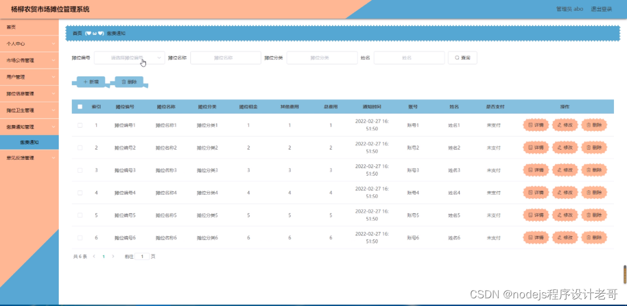Screen dimensions: 627x306
Task: Click 修改 in row 5
Action: (565, 215)
